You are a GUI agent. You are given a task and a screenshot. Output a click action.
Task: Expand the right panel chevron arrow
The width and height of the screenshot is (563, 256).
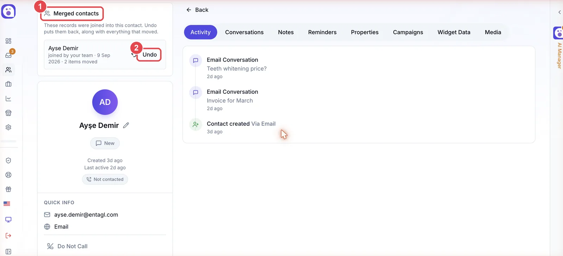coord(559,12)
